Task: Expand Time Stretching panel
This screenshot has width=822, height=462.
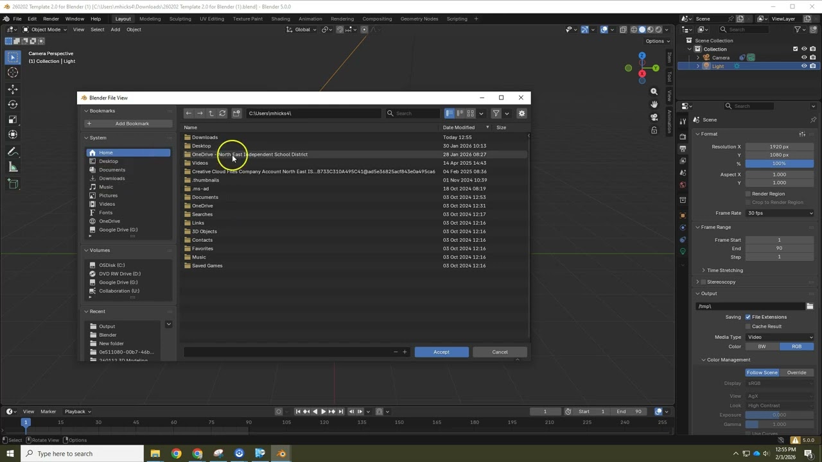Action: click(x=724, y=270)
